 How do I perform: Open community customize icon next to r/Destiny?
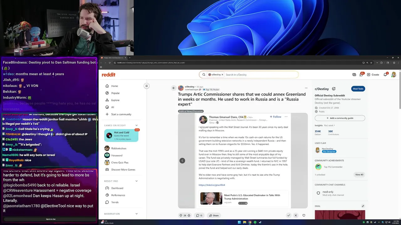tap(334, 89)
